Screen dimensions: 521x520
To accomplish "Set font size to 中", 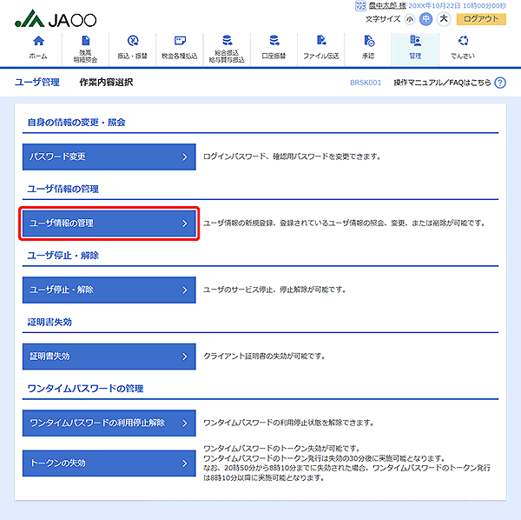I will [x=425, y=19].
